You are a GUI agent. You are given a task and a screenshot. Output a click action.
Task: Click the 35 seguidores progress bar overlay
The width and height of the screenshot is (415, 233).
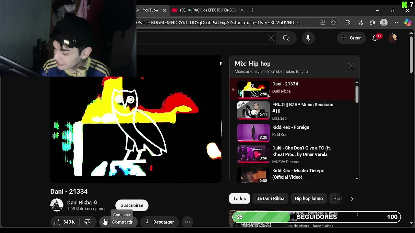click(x=316, y=217)
